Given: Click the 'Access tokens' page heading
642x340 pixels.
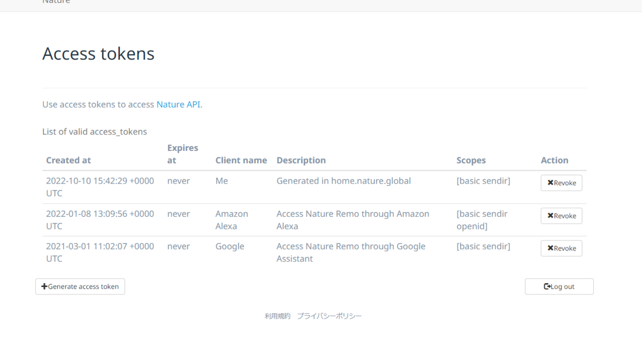Looking at the screenshot, I should [x=98, y=54].
